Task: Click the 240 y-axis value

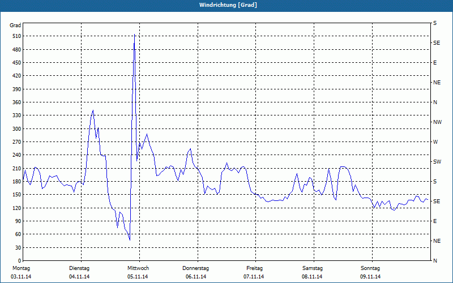Action: [16, 155]
